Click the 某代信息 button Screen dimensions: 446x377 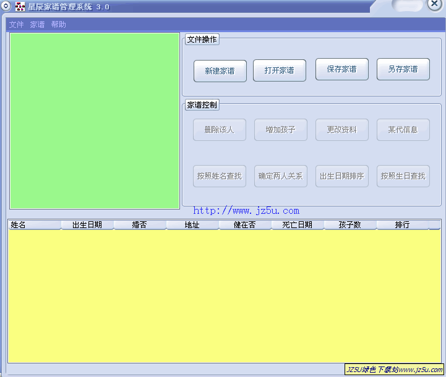tap(403, 130)
